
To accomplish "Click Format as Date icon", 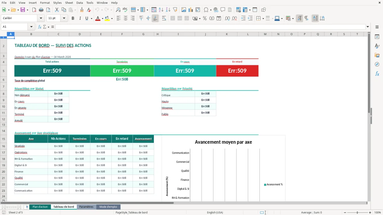I will point(219,18).
